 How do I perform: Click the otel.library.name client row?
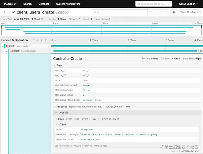click(x=127, y=90)
